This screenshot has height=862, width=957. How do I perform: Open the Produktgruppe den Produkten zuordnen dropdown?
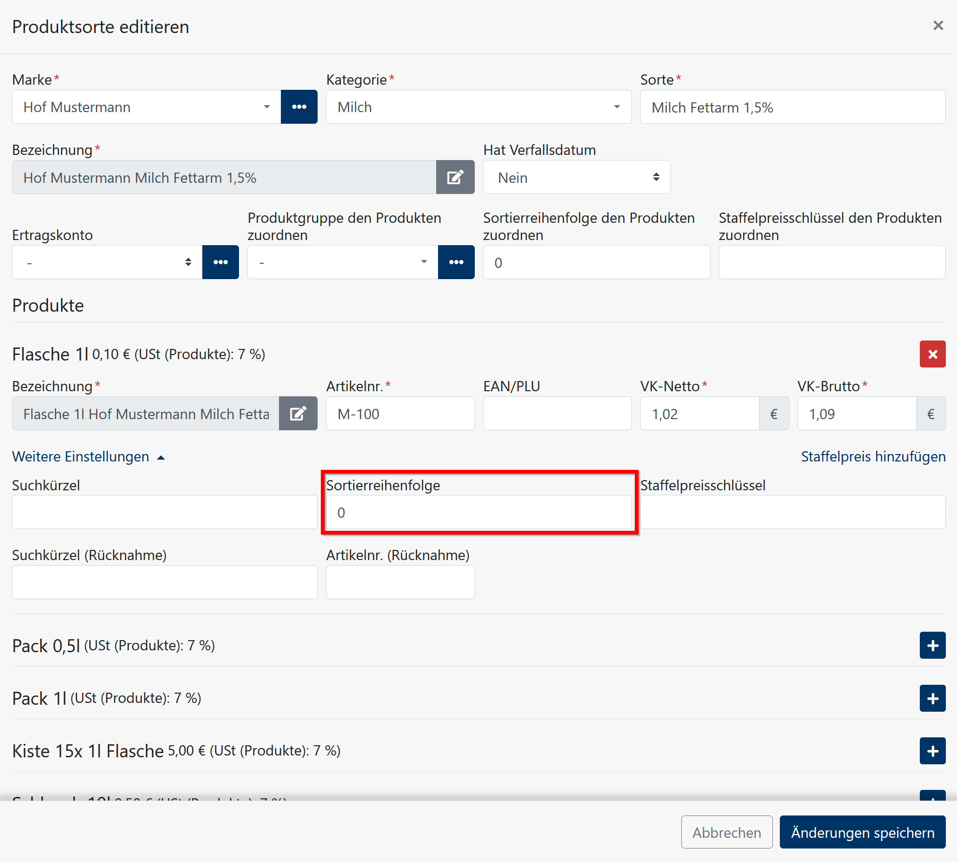(343, 262)
